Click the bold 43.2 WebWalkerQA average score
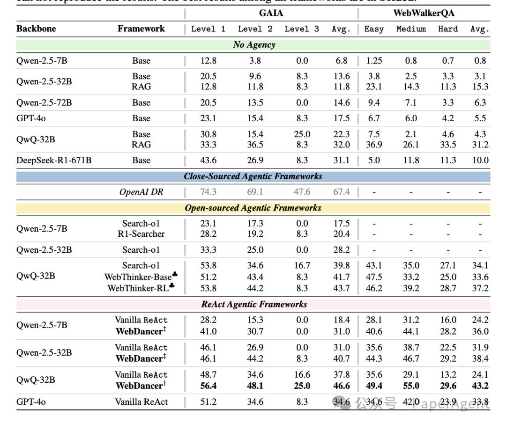The height and width of the screenshot is (424, 506). [480, 386]
